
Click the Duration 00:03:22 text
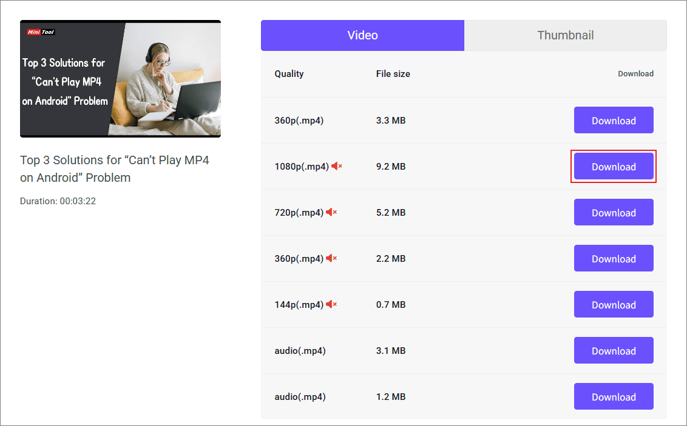click(58, 201)
